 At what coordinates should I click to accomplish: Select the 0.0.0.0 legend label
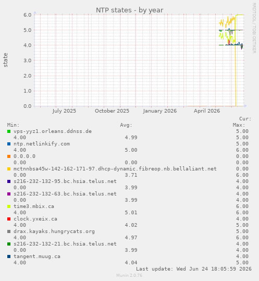24,156
